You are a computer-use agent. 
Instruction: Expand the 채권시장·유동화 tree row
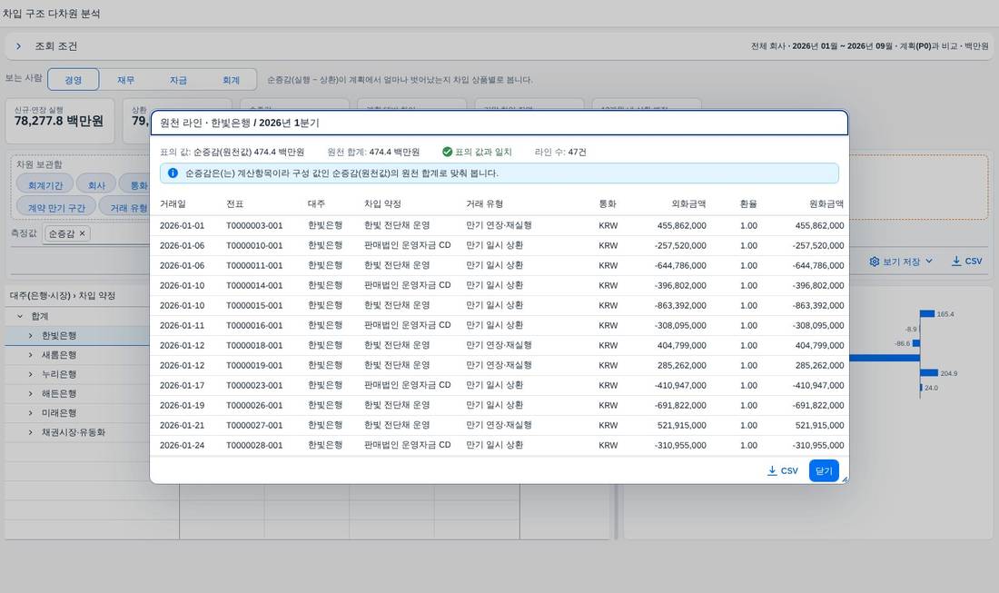(30, 432)
